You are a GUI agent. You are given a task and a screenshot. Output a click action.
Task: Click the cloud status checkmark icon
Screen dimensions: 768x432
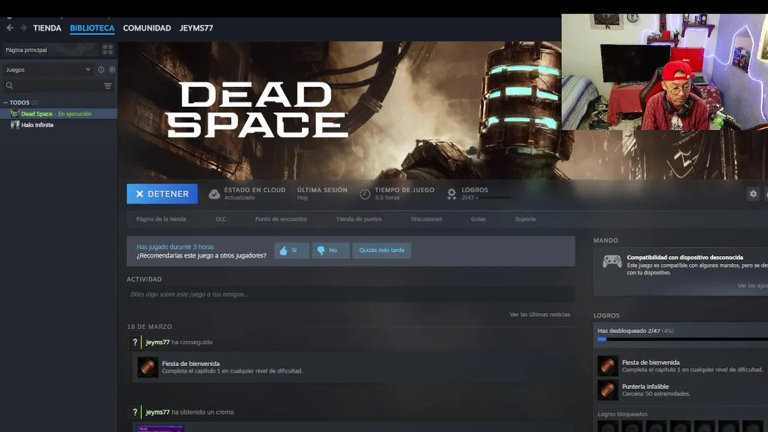pos(214,194)
